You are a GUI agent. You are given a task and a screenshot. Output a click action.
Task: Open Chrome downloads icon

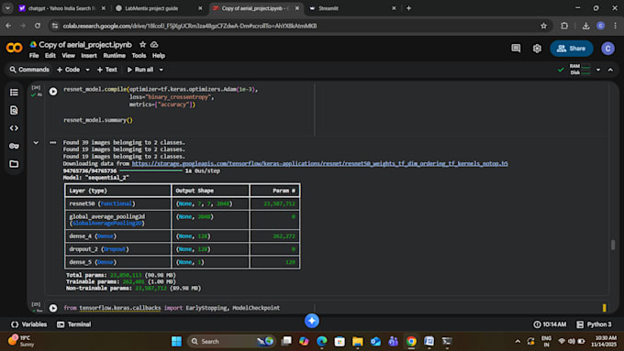point(585,26)
